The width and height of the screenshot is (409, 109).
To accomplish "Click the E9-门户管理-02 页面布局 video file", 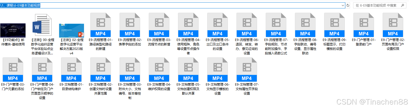I will [393, 25].
